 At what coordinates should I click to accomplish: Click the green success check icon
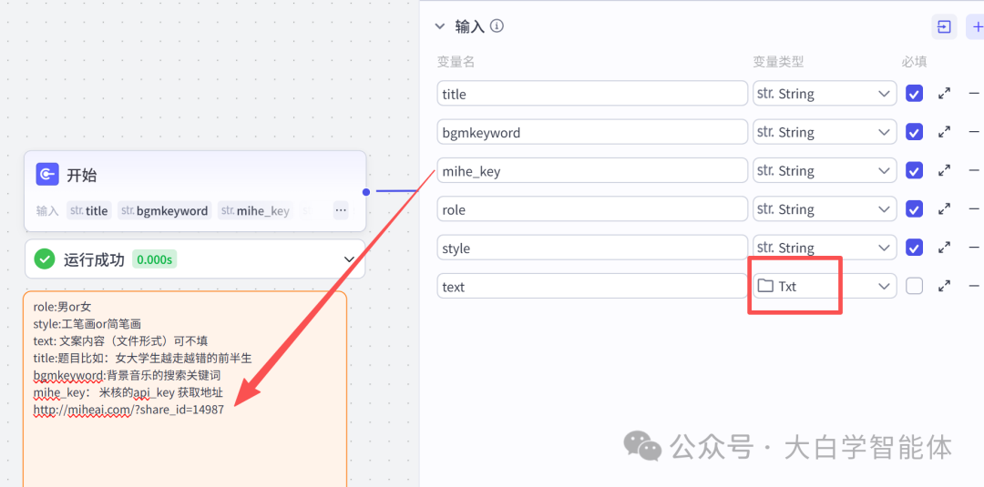tap(44, 259)
